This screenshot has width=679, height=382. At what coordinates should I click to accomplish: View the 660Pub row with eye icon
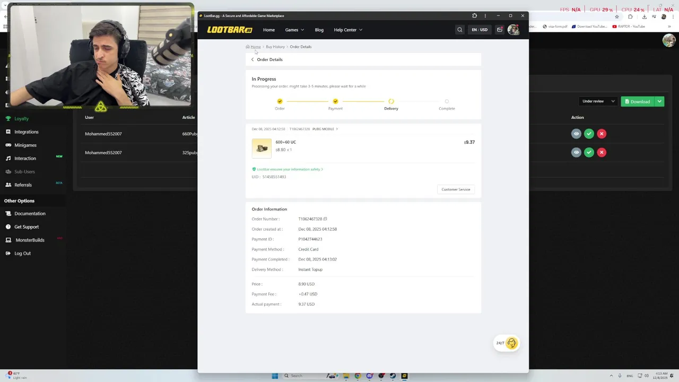tap(576, 134)
